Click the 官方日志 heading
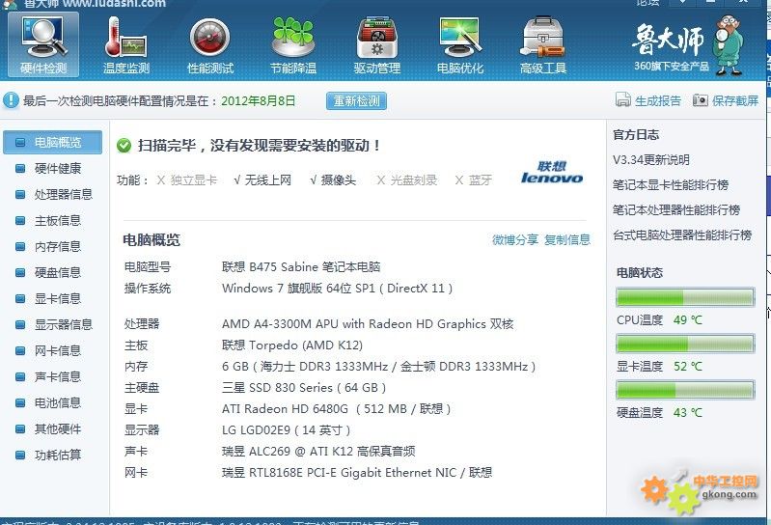The image size is (771, 525). [636, 135]
